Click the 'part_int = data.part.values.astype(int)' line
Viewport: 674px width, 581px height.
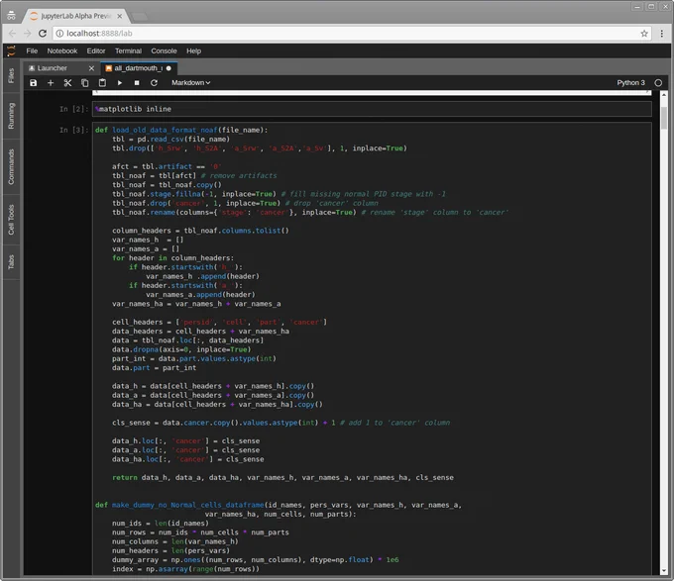pyautogui.click(x=194, y=358)
